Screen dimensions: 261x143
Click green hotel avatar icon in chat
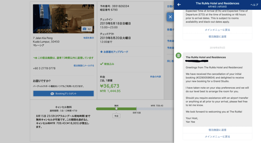tap(178, 55)
